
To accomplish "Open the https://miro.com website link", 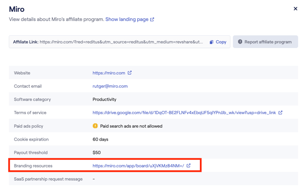I will coord(109,73).
